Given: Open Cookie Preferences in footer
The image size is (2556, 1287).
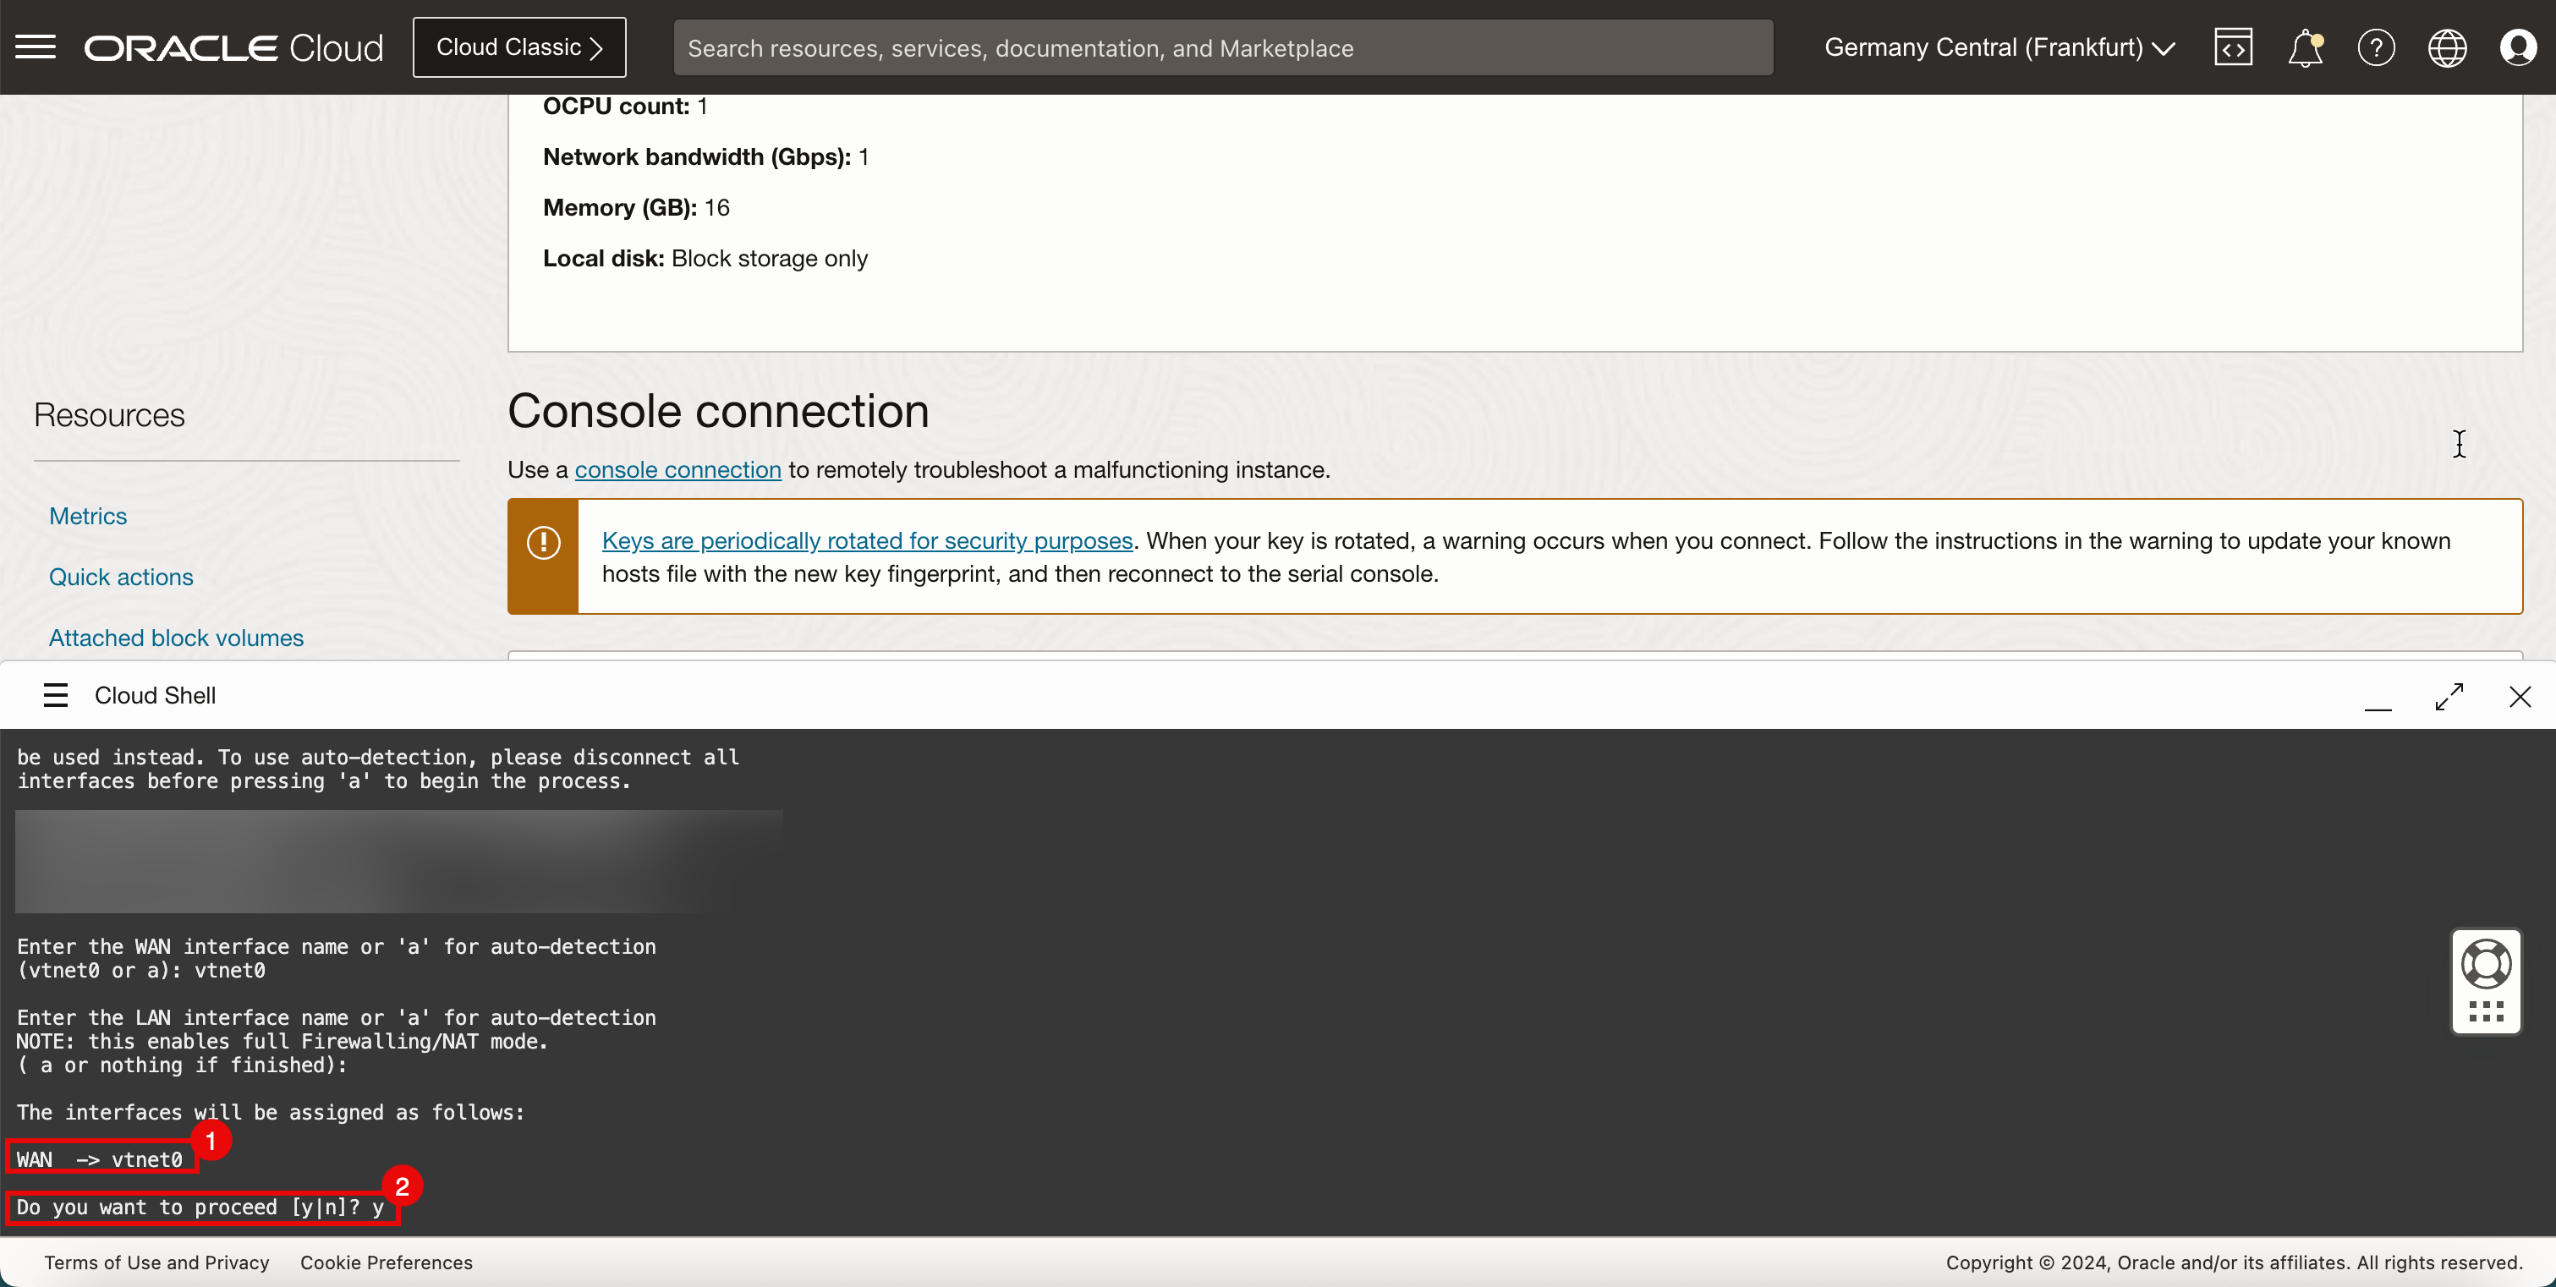Looking at the screenshot, I should [x=386, y=1262].
